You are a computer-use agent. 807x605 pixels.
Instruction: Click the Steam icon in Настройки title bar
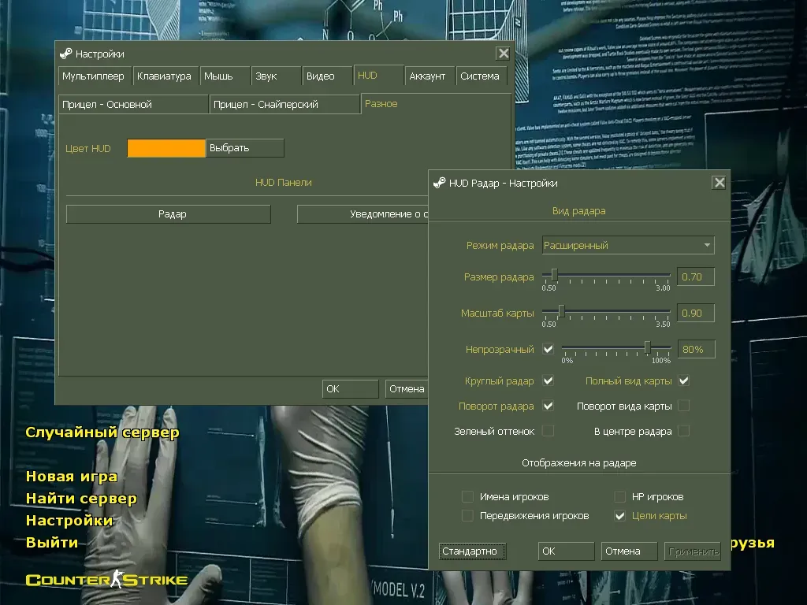(x=66, y=54)
